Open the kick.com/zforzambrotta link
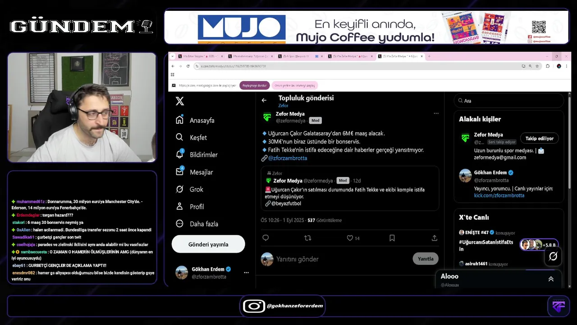Viewport: 577px width, 325px height. pos(499,195)
